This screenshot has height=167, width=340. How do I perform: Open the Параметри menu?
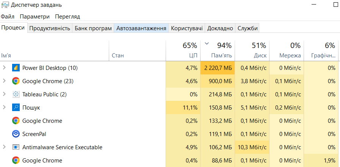click(x=34, y=17)
